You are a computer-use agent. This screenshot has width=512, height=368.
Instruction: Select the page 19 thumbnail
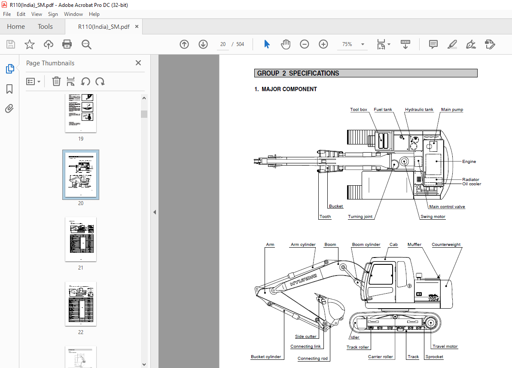[81, 113]
